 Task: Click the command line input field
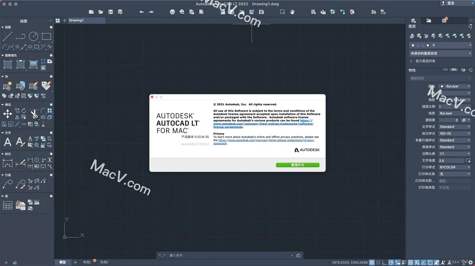[x=229, y=256]
